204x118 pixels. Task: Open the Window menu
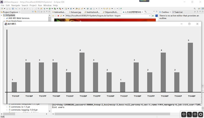(47, 5)
